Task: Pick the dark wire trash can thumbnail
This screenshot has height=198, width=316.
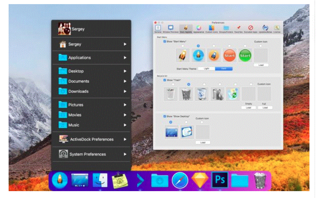Action: point(186,94)
